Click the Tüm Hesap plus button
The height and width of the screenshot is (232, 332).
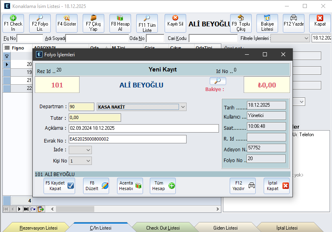163,186
